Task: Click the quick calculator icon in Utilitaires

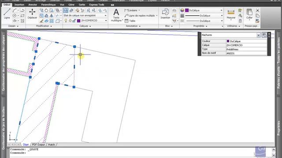Action: point(240,21)
